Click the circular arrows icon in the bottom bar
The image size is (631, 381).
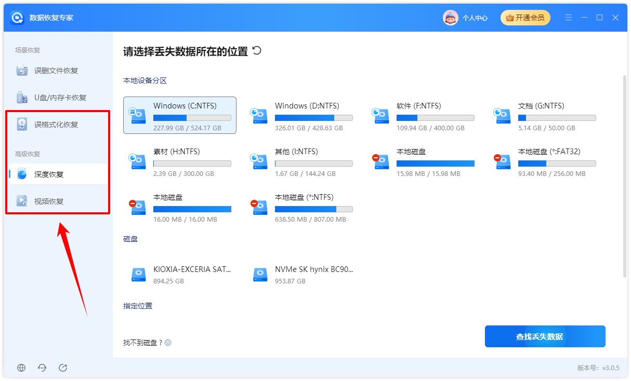point(42,368)
